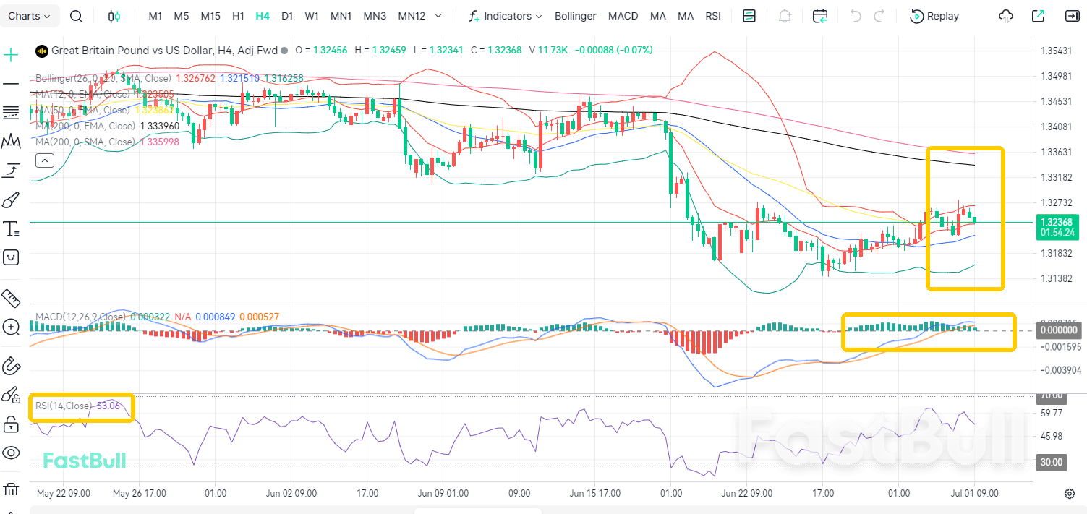
Task: Click the RSI 30.00 level label
Action: [x=1051, y=462]
